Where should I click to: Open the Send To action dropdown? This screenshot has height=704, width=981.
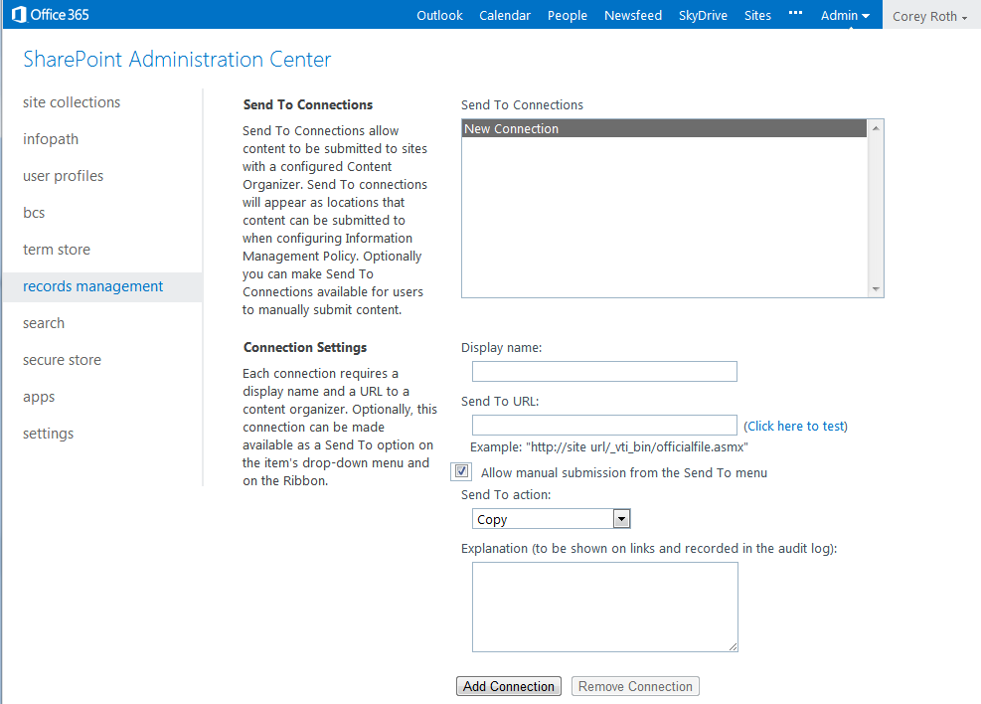tap(551, 519)
